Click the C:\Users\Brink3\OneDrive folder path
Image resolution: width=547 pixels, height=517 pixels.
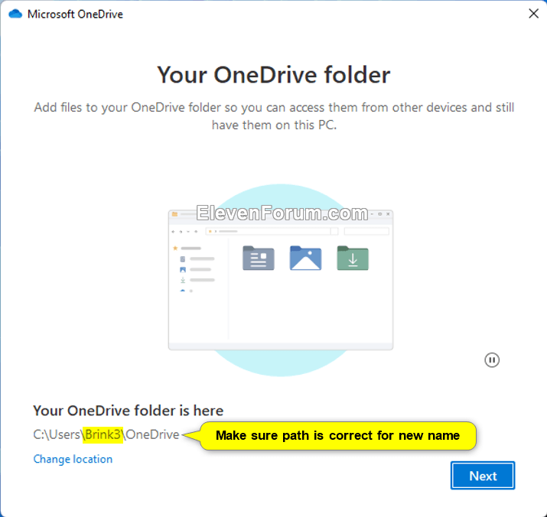pos(106,435)
